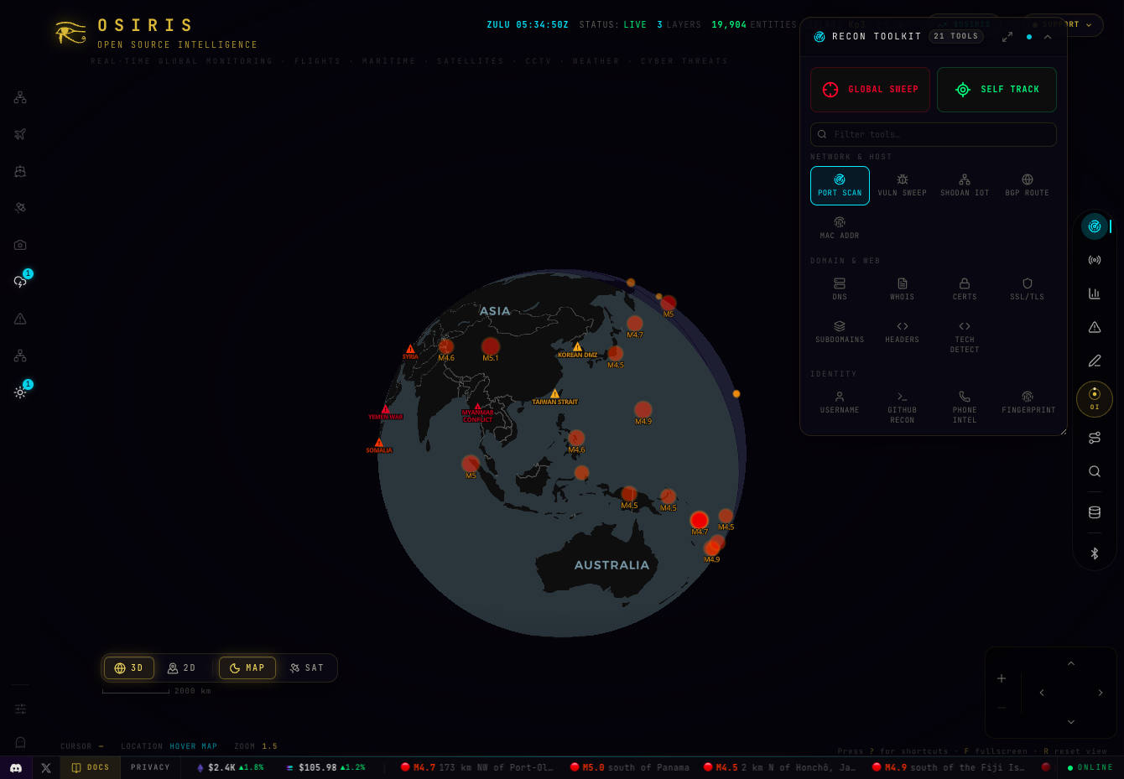Open the search magnifier in right rail
This screenshot has width=1124, height=779.
[1095, 471]
